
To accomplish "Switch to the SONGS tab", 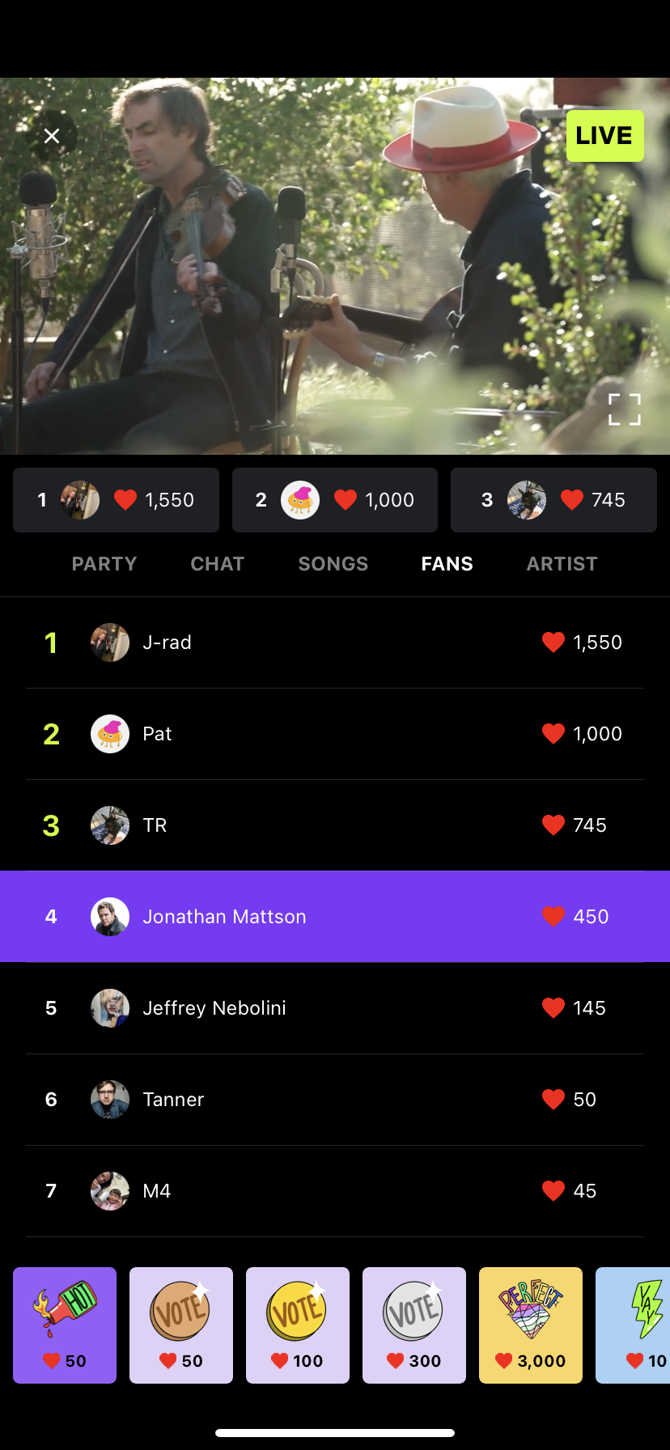I will click(333, 564).
